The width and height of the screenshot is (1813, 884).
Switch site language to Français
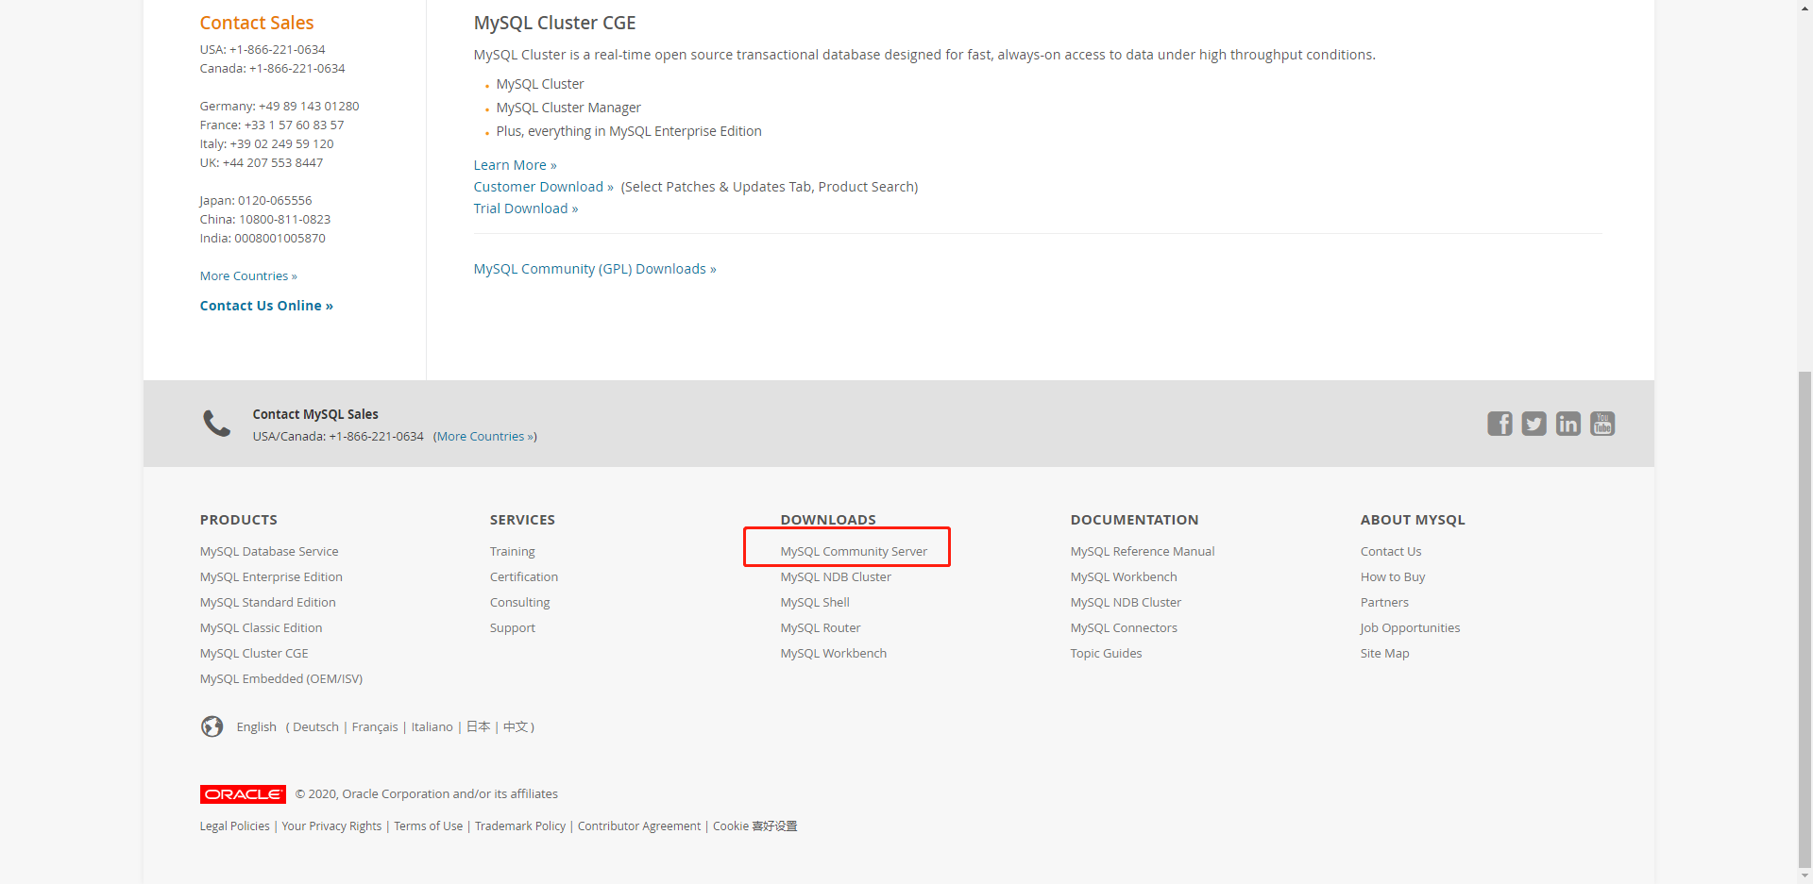[375, 727]
